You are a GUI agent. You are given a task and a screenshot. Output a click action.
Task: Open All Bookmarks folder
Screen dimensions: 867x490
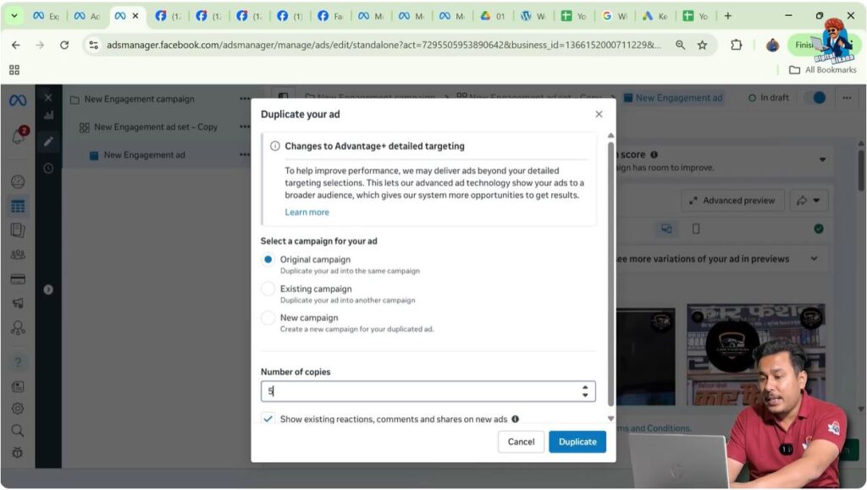tap(823, 69)
